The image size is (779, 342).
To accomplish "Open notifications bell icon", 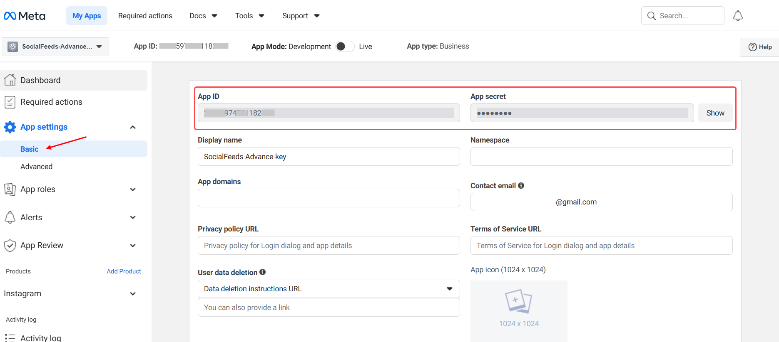I will click(x=738, y=16).
